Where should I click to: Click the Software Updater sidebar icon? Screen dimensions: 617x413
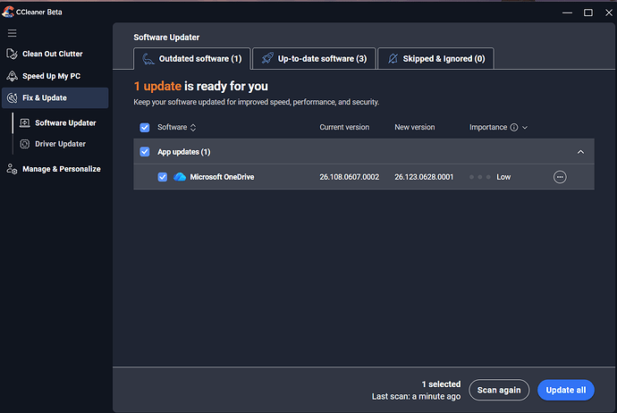coord(25,123)
